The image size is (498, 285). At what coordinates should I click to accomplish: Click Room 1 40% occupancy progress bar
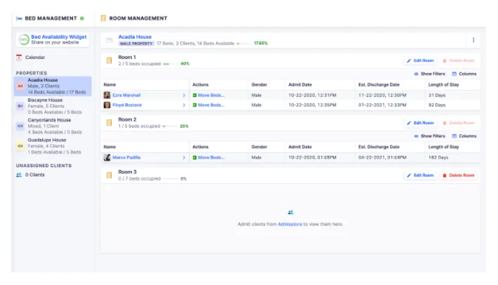click(x=171, y=64)
